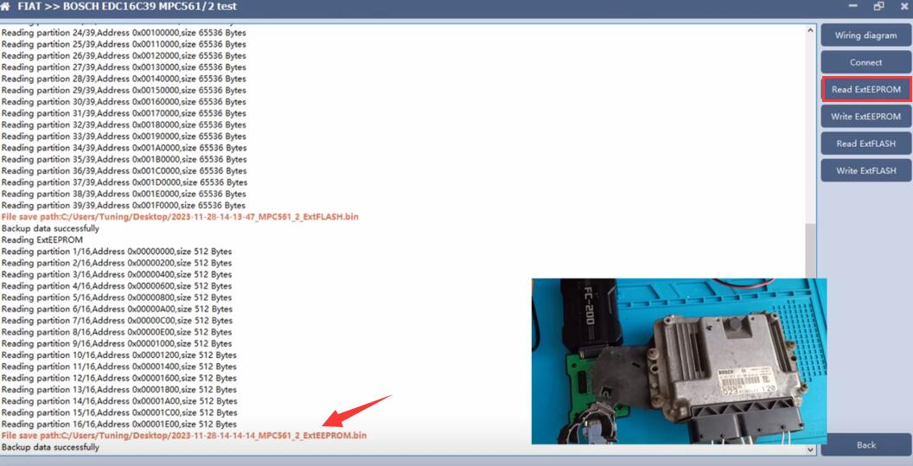
Task: Click log line 'Reading partition 36/39'
Action: coord(124,170)
